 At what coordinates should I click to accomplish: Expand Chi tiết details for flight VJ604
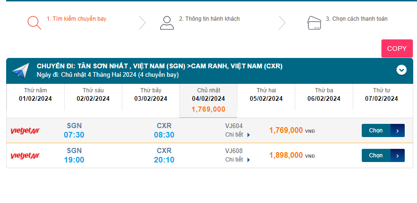238,135
